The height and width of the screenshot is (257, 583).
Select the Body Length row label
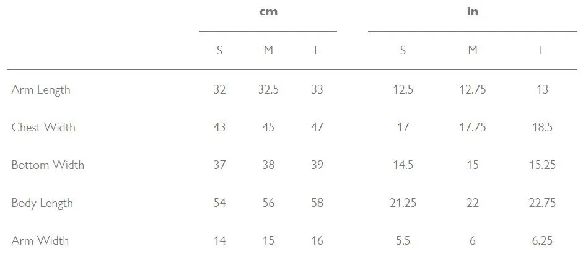pos(42,204)
